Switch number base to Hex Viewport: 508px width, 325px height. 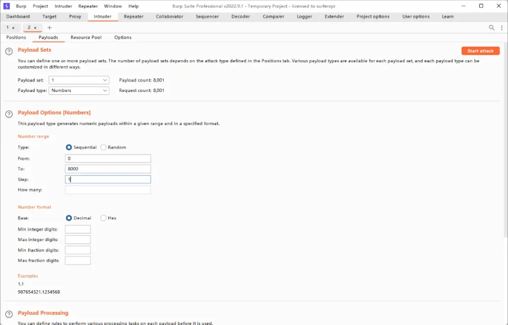pos(104,218)
